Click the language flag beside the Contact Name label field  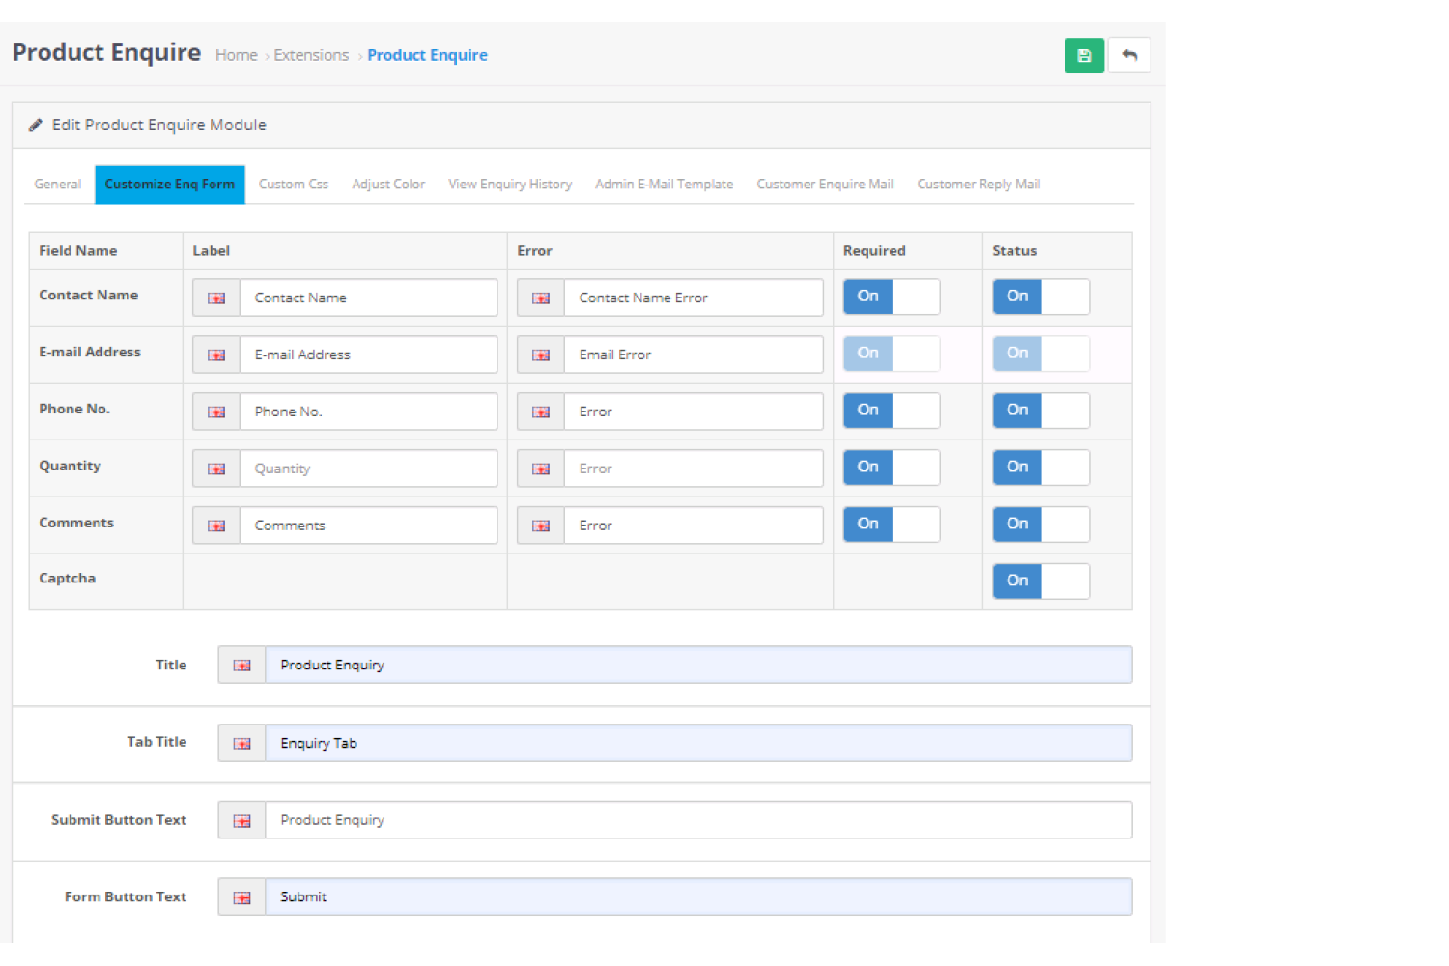pyautogui.click(x=215, y=298)
